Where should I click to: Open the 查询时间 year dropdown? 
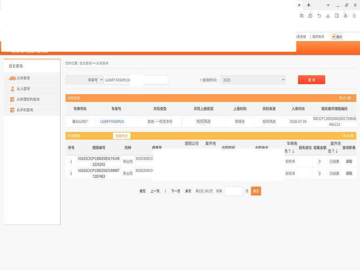click(x=253, y=80)
